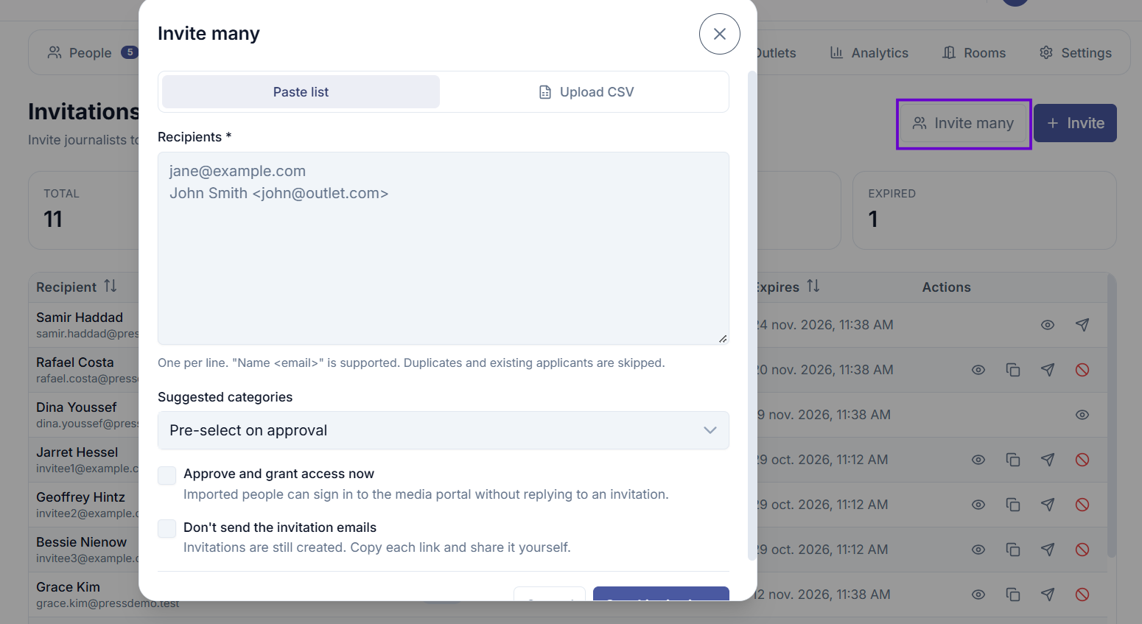Copy Rafael Costa's invitation link

[x=1013, y=370]
